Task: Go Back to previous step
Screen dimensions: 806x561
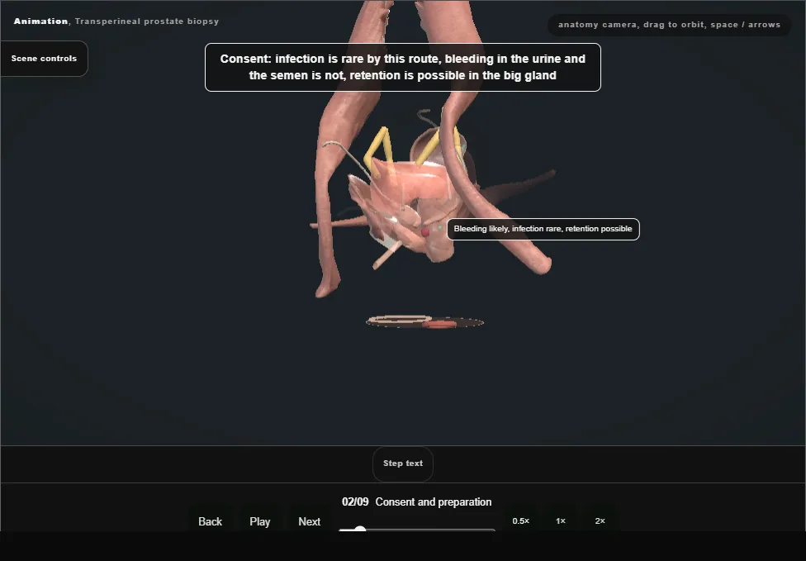Action: click(210, 521)
